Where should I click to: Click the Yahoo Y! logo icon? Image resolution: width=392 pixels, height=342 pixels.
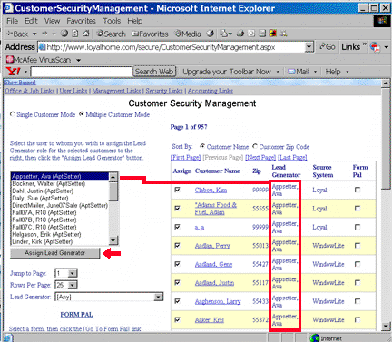click(14, 72)
